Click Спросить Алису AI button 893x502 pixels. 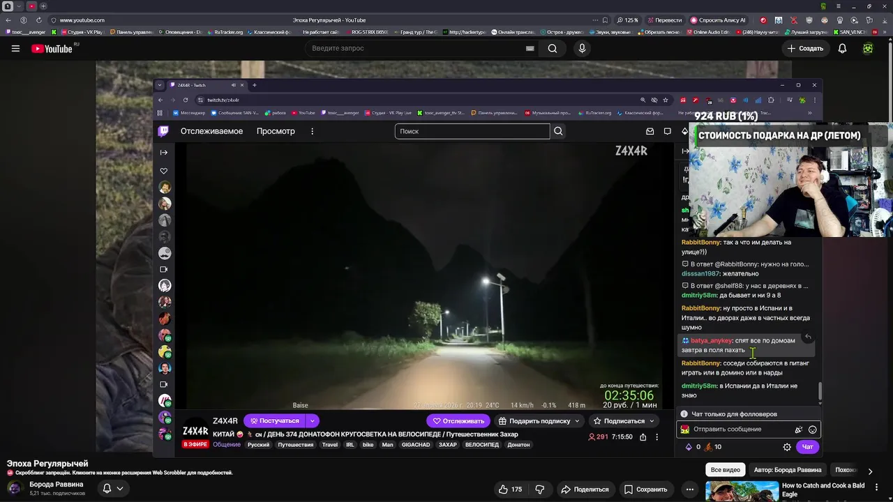tap(718, 20)
